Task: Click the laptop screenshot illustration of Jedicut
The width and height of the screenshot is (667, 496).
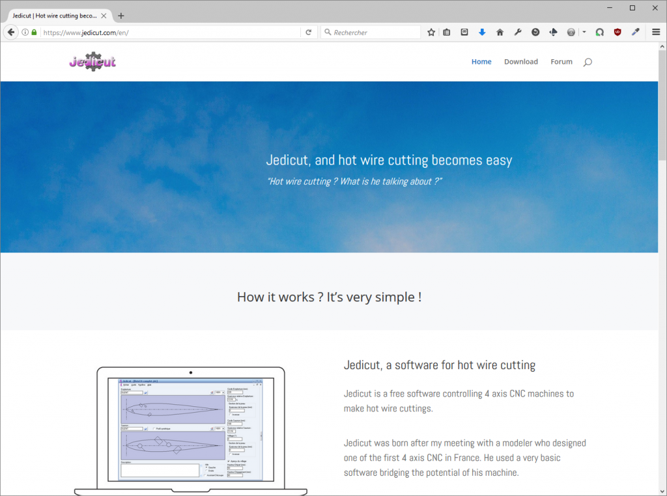Action: click(x=191, y=430)
